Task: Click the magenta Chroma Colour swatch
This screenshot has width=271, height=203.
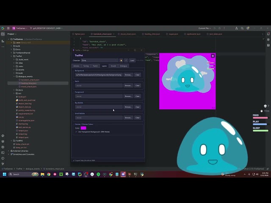Action: pyautogui.click(x=83, y=128)
